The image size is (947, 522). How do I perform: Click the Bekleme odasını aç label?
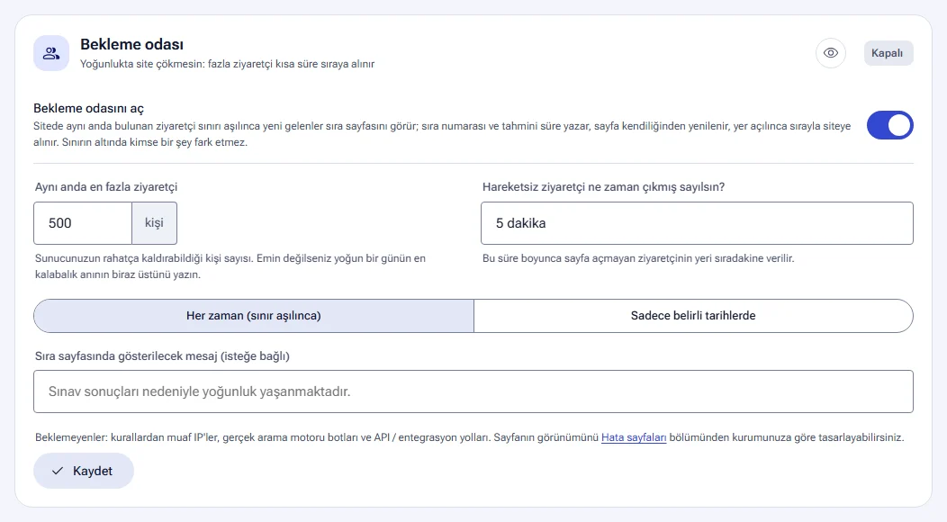point(89,108)
